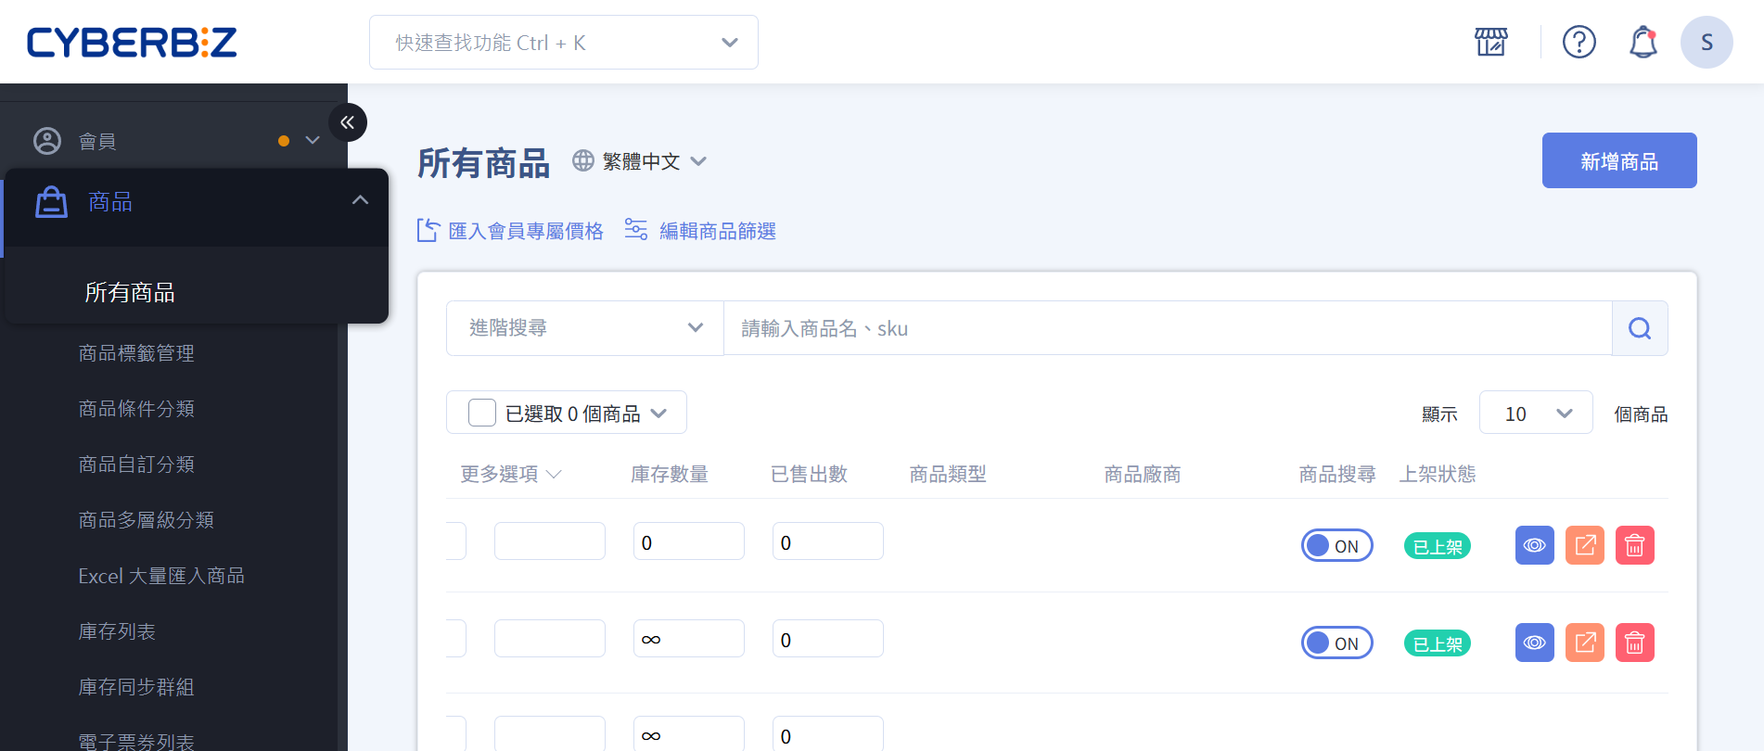The image size is (1764, 751).
Task: Preview first product with eye icon
Action: click(x=1534, y=545)
